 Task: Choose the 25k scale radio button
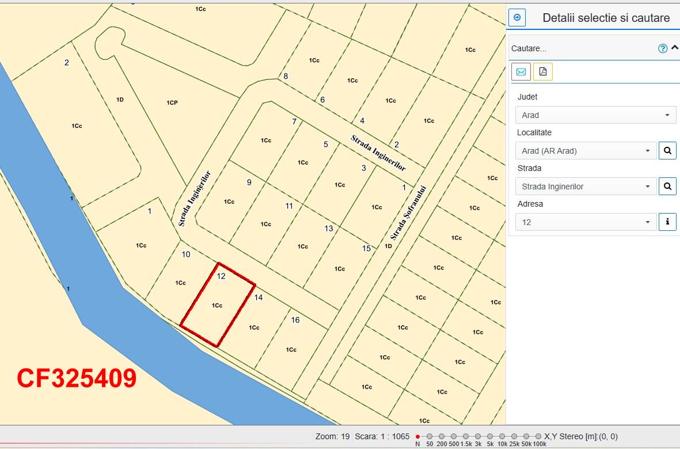click(x=514, y=436)
